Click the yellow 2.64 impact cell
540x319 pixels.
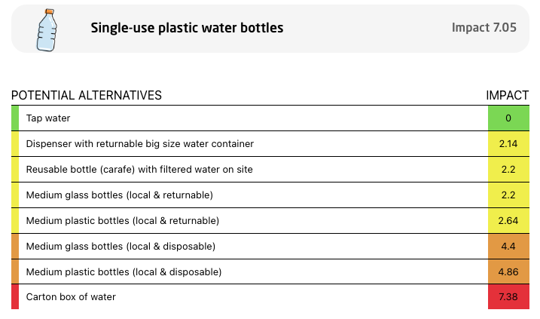[x=508, y=221]
